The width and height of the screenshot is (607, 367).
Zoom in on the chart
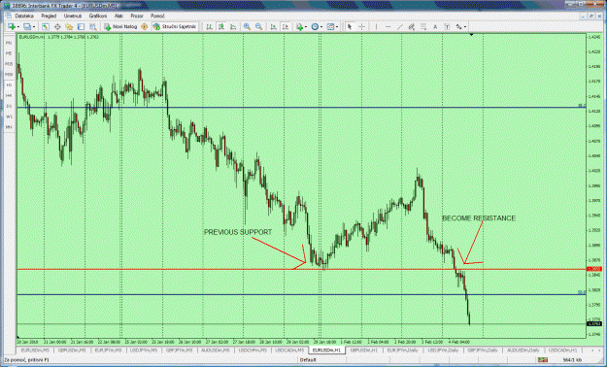(x=247, y=27)
